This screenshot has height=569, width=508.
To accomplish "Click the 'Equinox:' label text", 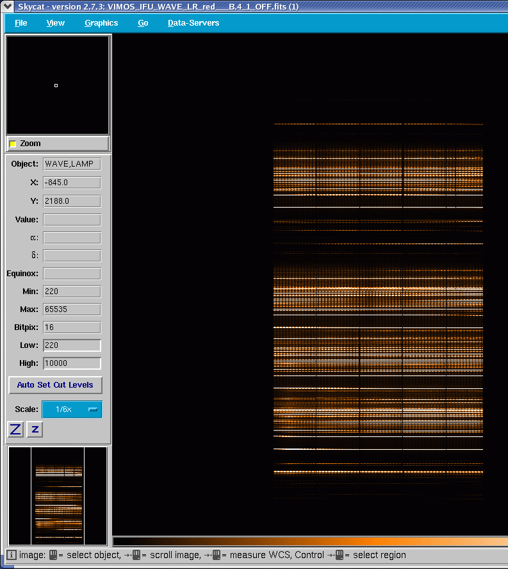I will coord(22,274).
